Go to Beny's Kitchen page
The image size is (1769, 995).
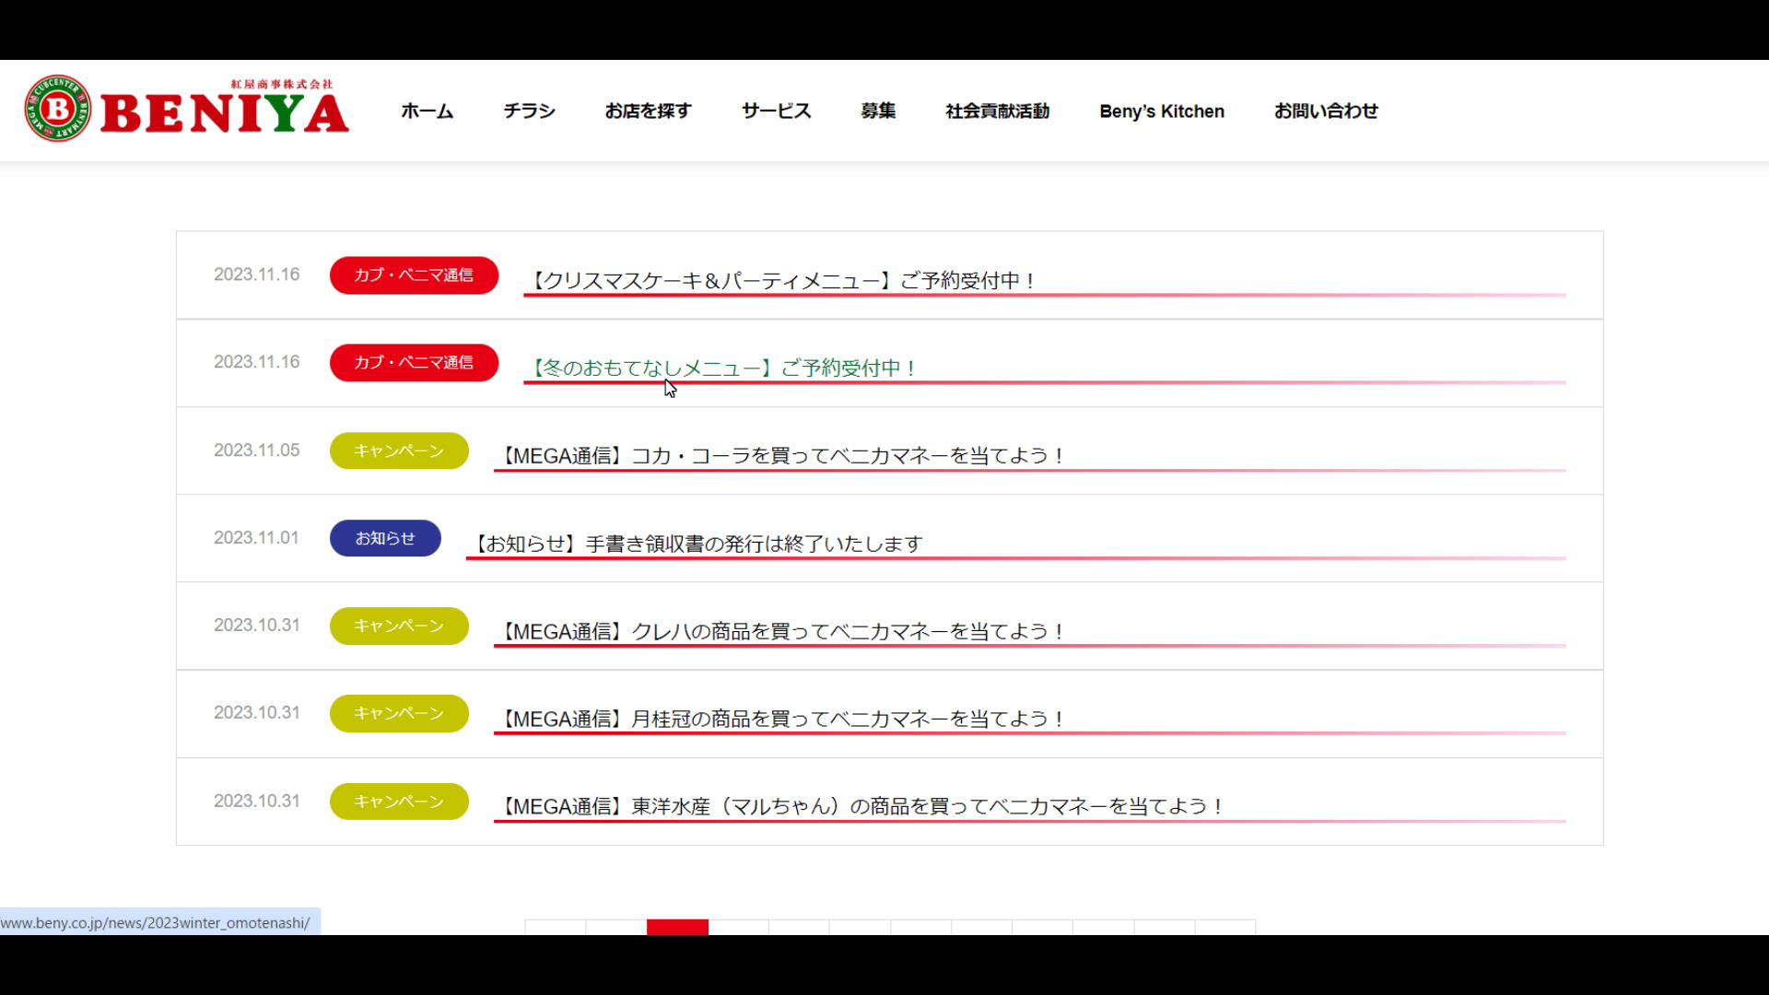click(1161, 111)
